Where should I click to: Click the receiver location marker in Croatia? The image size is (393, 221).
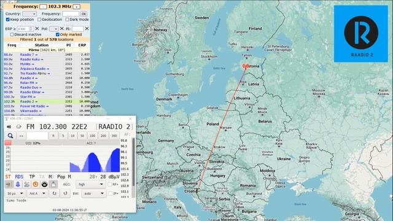click(x=197, y=191)
